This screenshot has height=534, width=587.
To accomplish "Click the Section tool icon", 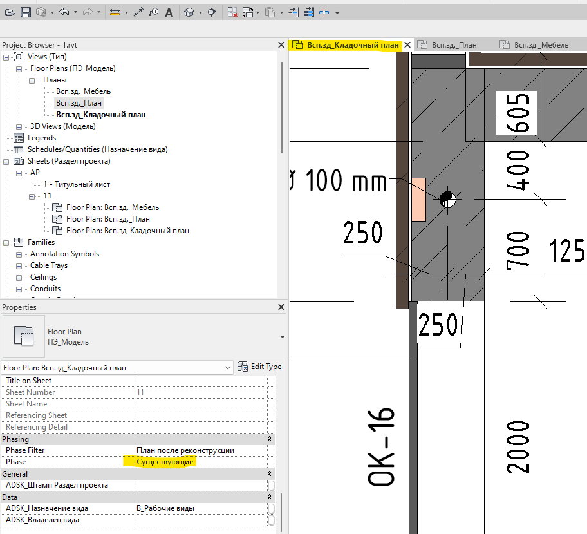I will [x=211, y=12].
